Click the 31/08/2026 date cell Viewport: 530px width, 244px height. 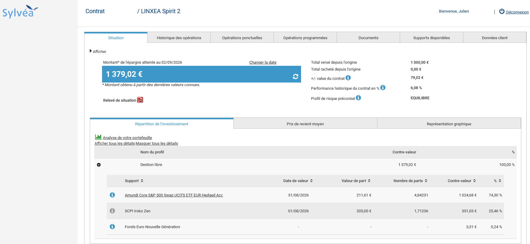click(298, 195)
